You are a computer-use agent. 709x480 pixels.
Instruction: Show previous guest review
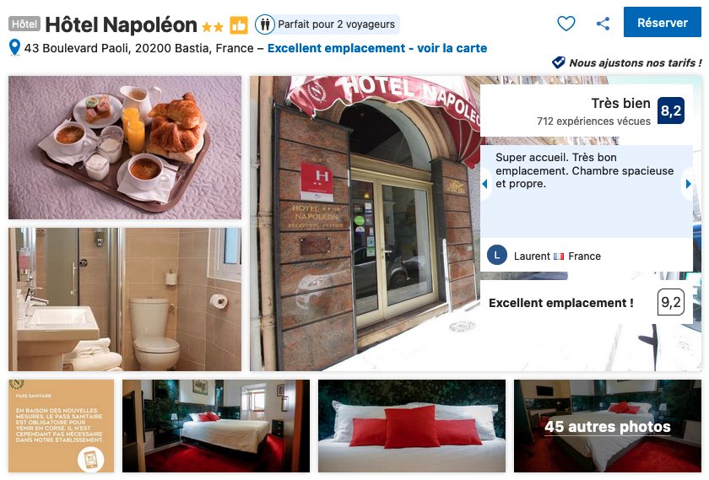[484, 184]
